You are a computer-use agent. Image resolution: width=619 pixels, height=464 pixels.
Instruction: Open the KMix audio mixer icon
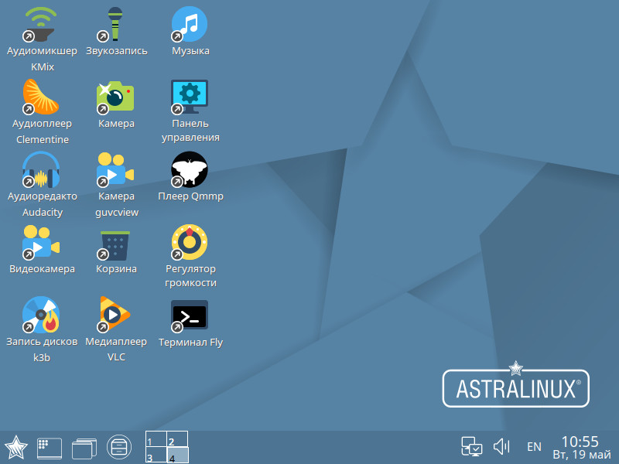(41, 25)
